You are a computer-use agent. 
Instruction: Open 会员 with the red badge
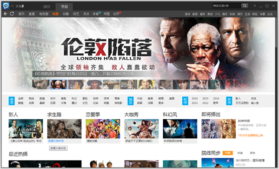point(117,14)
